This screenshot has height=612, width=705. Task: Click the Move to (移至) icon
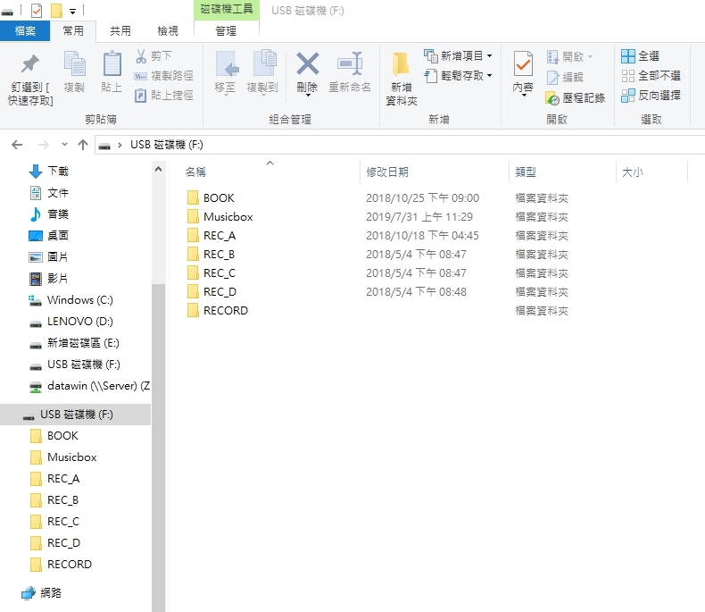[x=226, y=63]
